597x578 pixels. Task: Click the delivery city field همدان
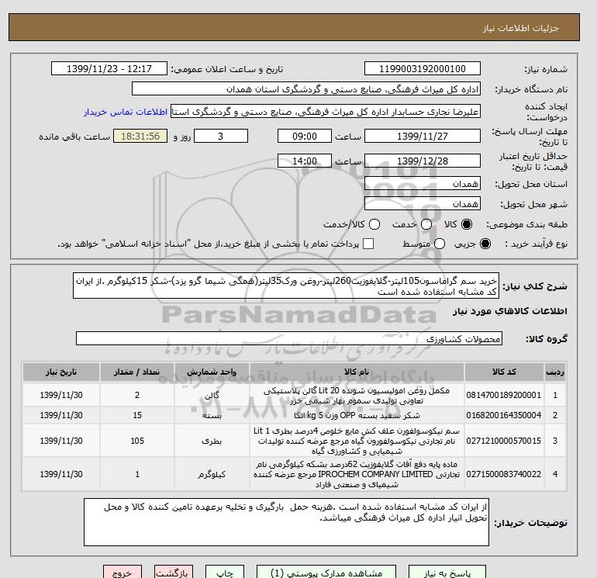[x=423, y=203]
